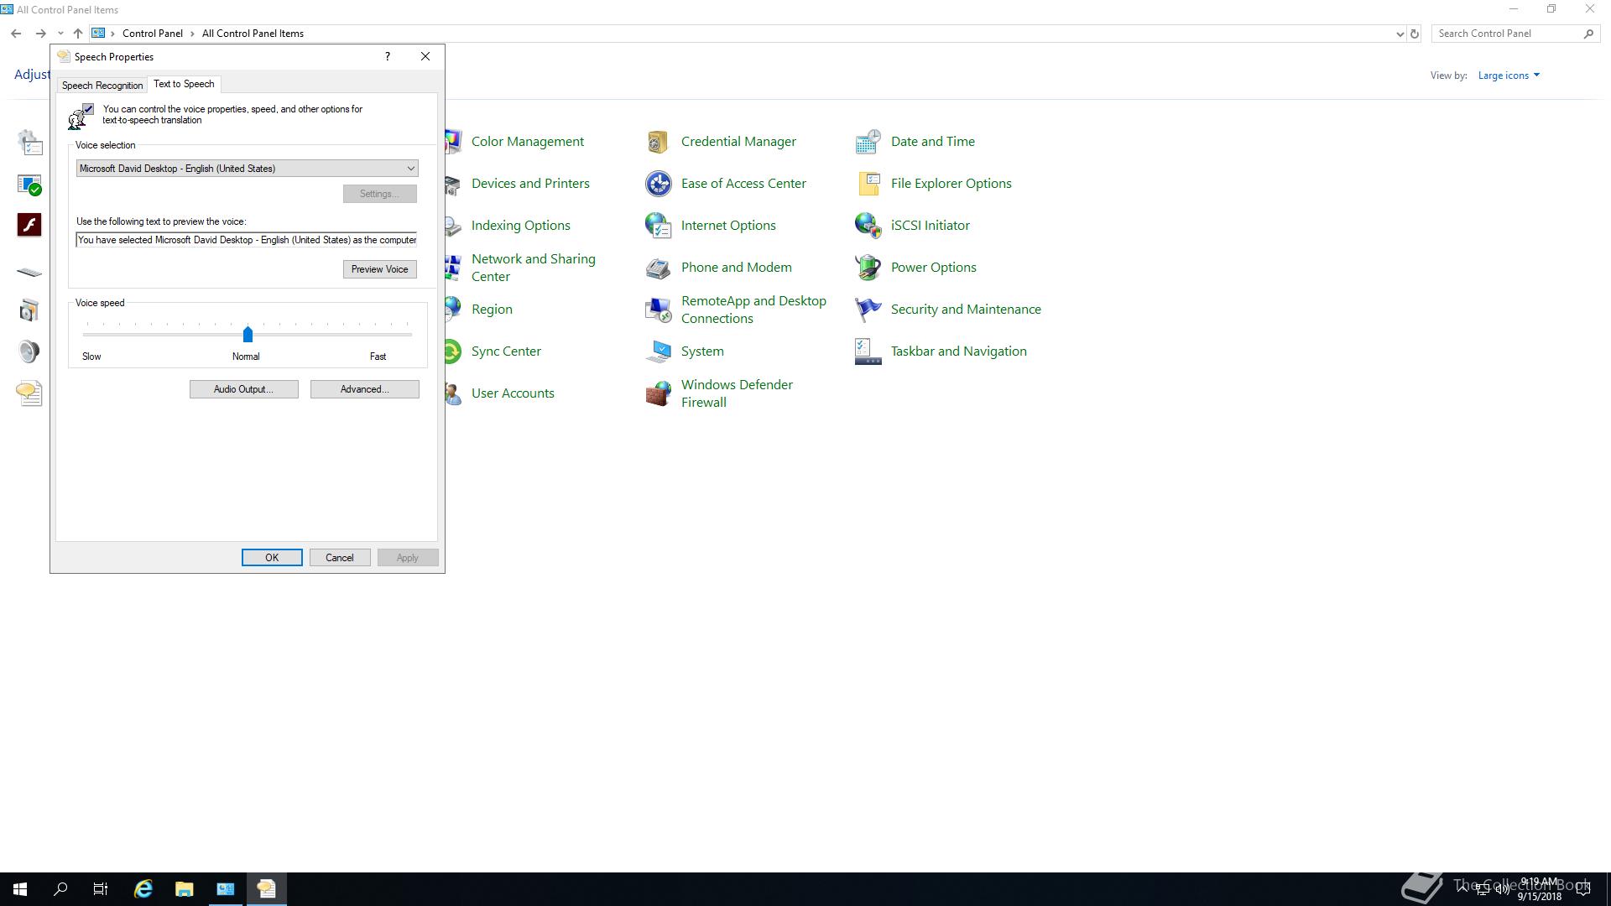Open the Voice selection dropdown
The image size is (1611, 906).
click(x=247, y=169)
